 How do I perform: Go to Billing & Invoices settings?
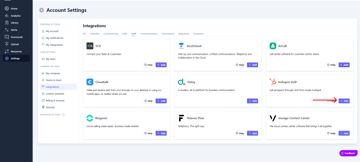pyautogui.click(x=55, y=100)
